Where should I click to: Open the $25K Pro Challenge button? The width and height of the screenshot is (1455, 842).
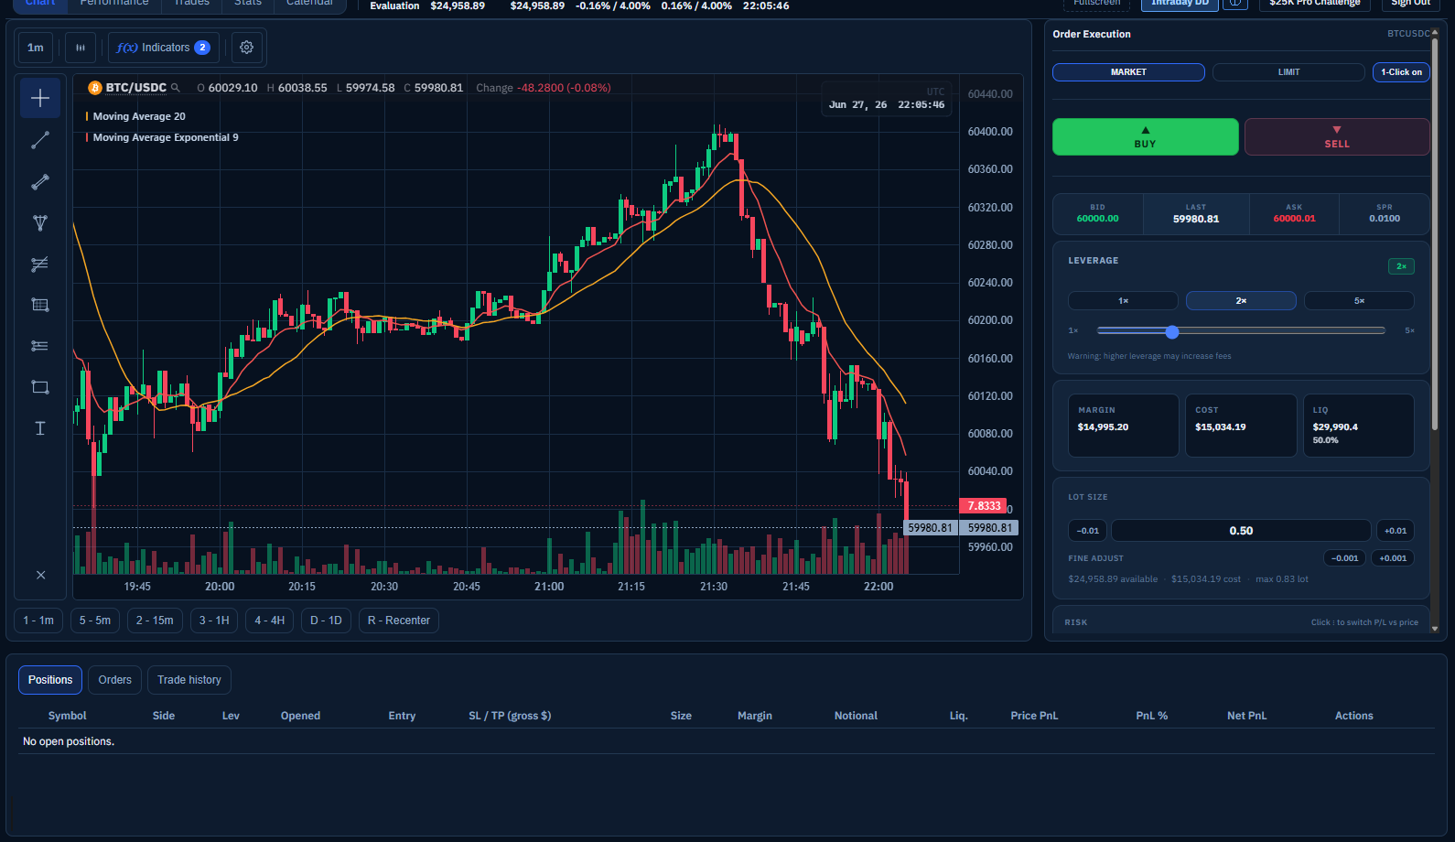(1315, 3)
